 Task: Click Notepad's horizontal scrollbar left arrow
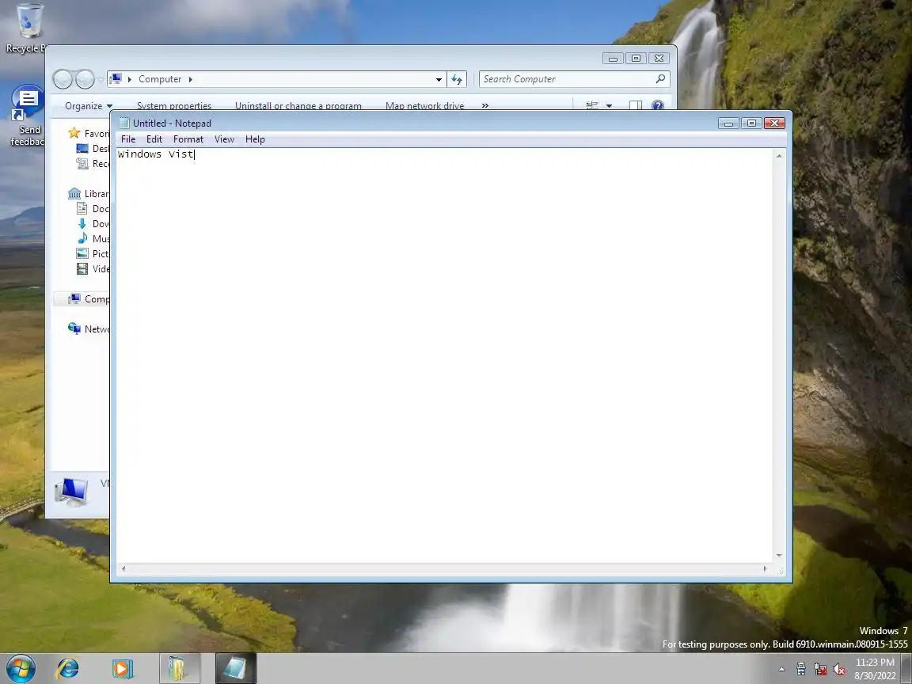pos(123,568)
